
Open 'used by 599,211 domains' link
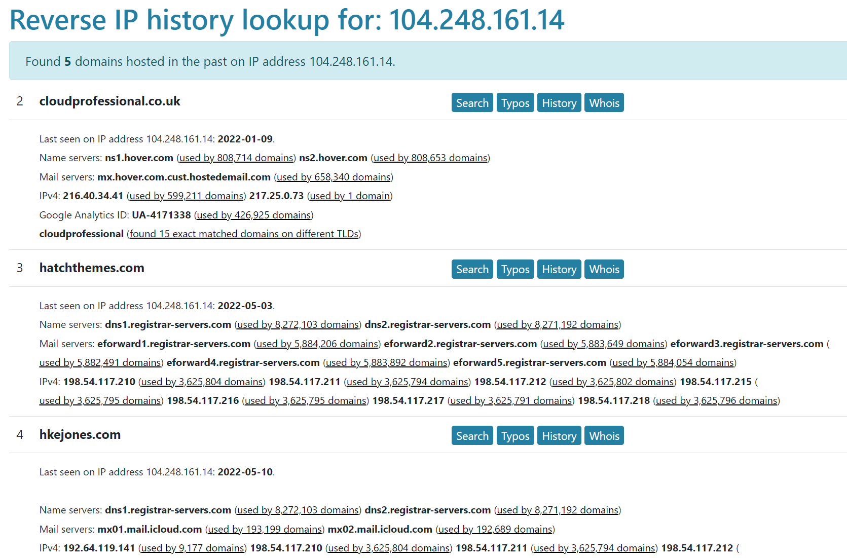coord(187,196)
